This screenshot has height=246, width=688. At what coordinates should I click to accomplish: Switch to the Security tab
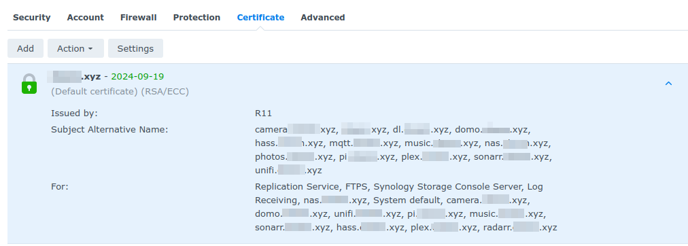31,18
